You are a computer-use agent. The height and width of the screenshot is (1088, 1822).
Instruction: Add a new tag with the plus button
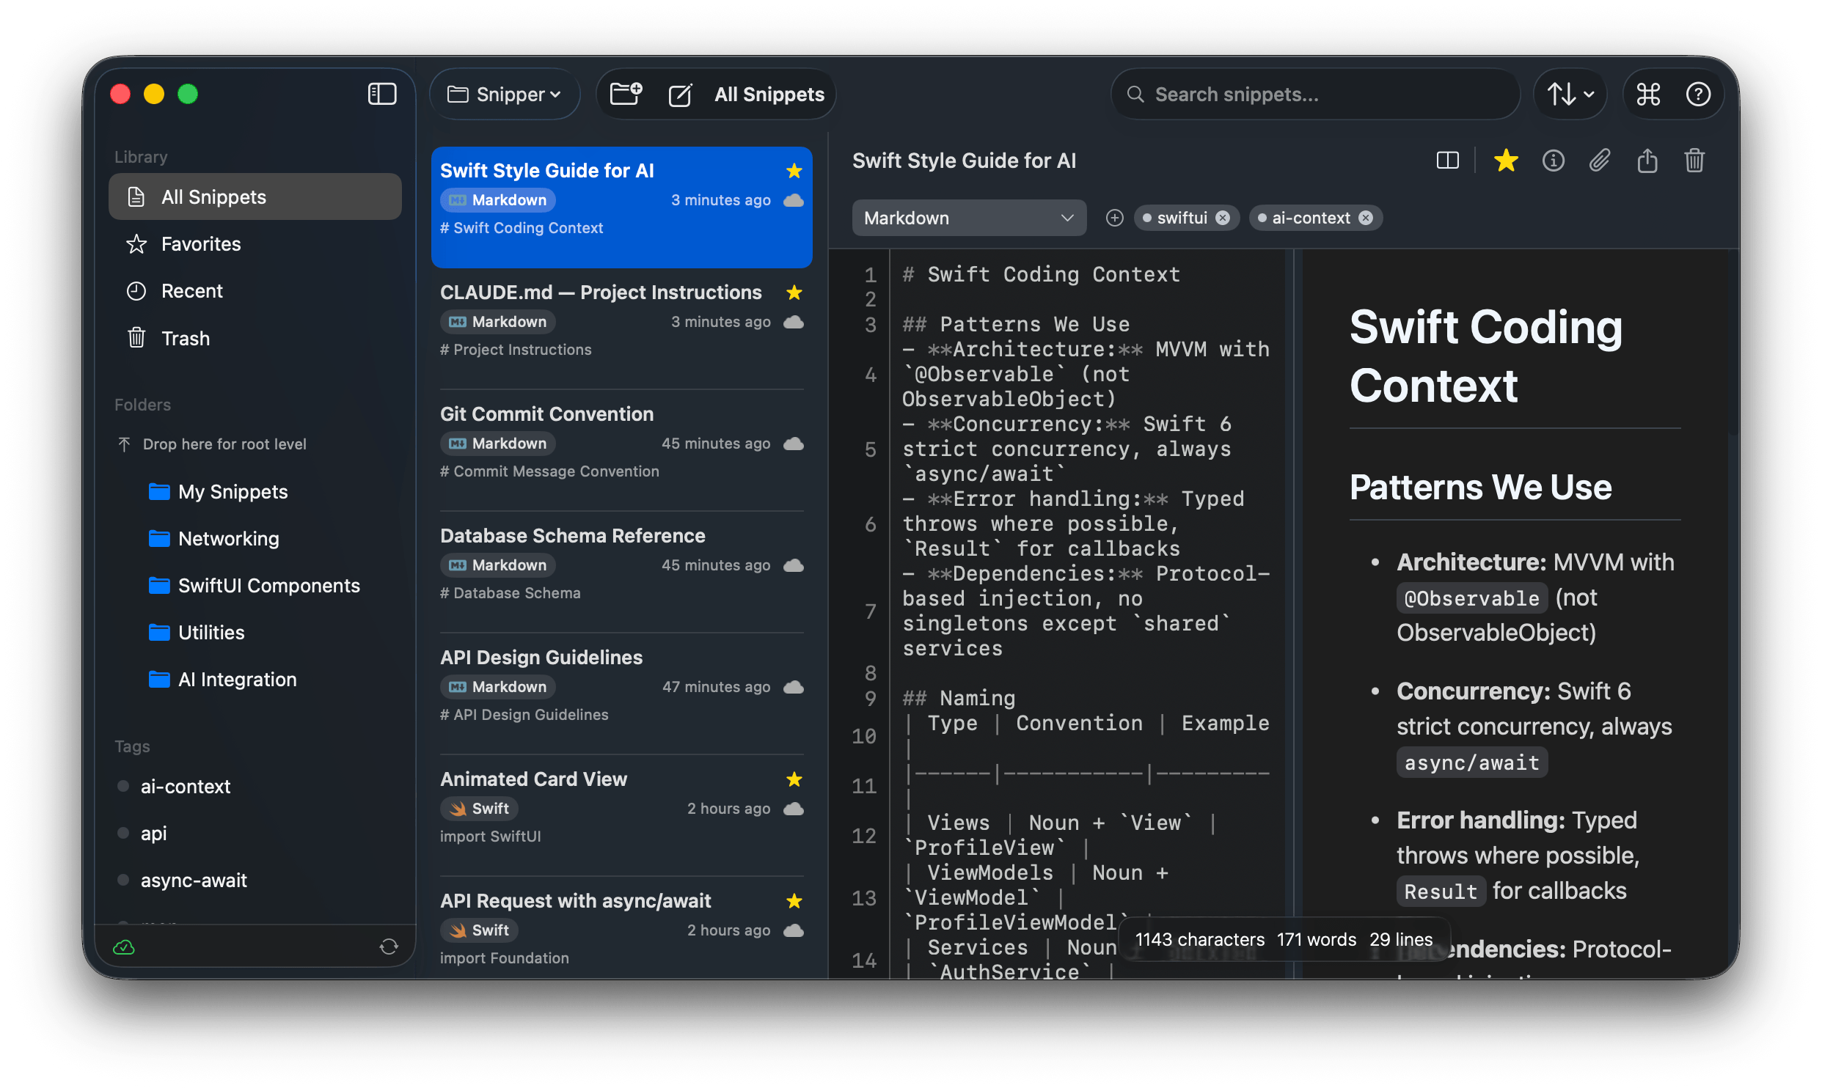click(1114, 218)
